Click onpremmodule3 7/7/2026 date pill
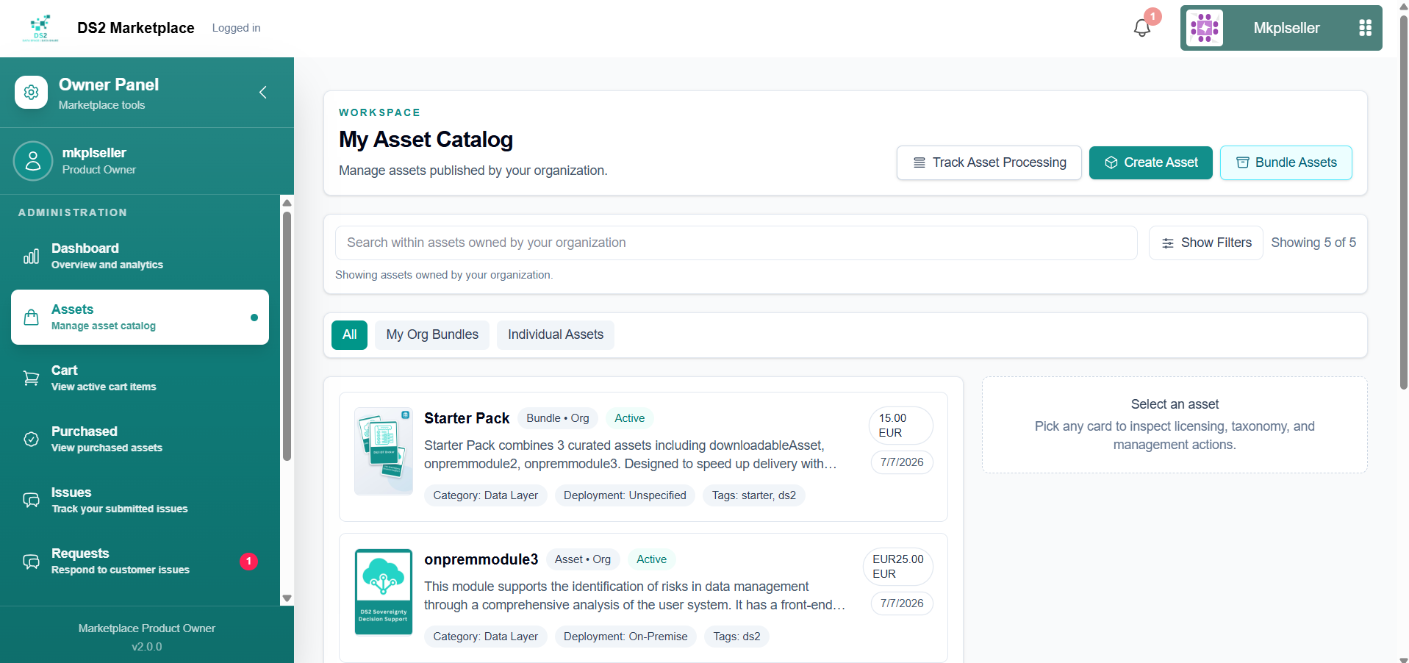 902,603
